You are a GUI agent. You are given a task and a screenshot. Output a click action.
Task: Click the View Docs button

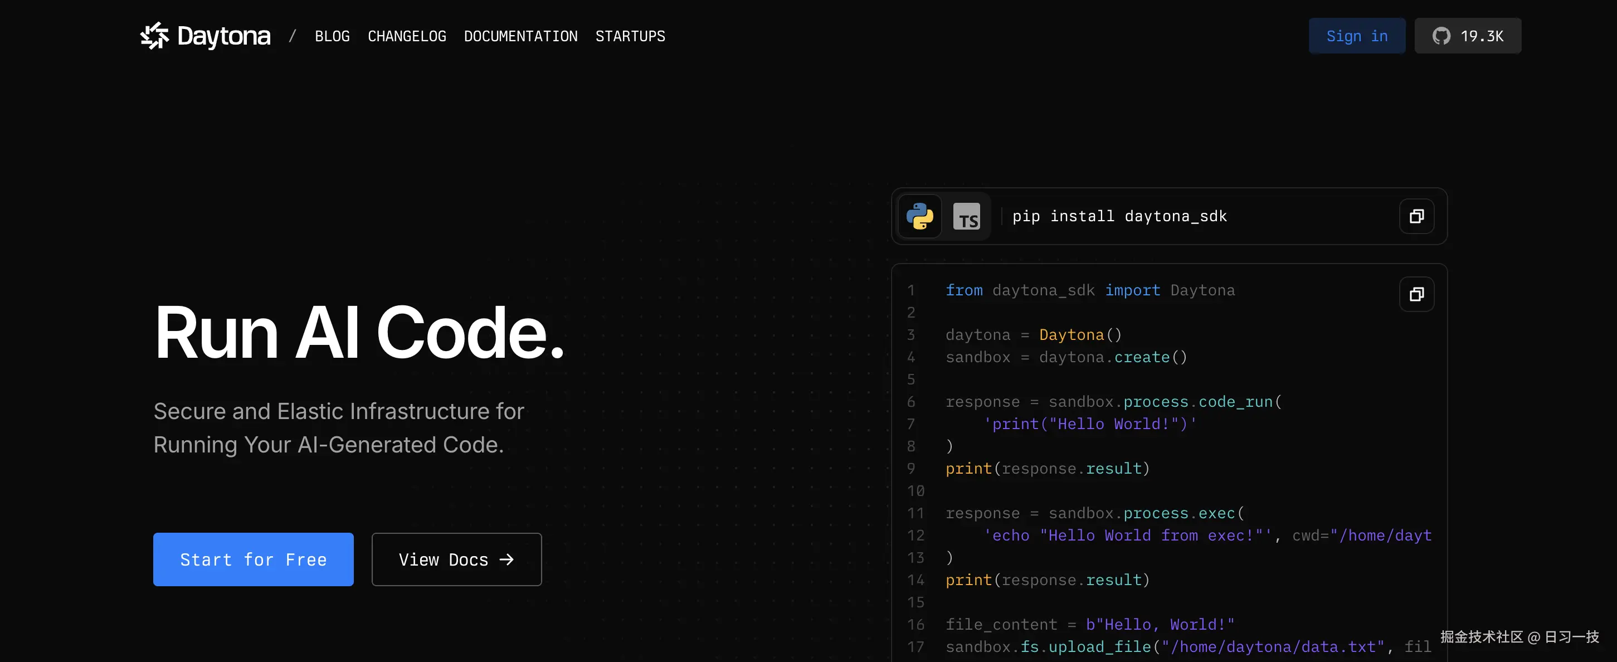click(456, 559)
